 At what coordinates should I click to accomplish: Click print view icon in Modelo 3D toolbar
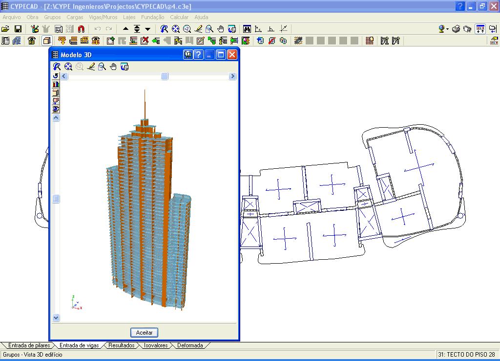click(125, 67)
